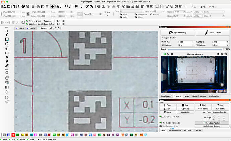This screenshot has height=141, width=231.
Task: Open Preview with the monitor icon
Action: tap(81, 6)
